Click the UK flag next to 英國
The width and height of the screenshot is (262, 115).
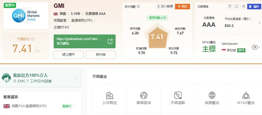coord(55,14)
